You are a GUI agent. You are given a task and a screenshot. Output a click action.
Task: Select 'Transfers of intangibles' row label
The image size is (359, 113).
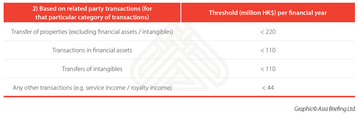92,69
